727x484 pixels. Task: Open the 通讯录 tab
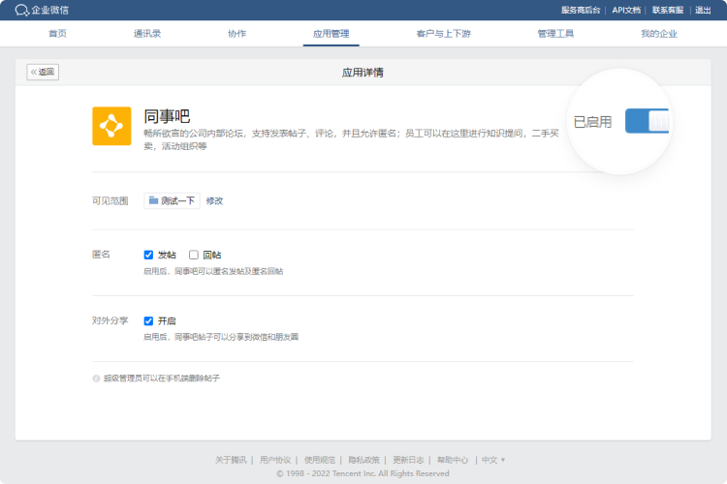[147, 33]
